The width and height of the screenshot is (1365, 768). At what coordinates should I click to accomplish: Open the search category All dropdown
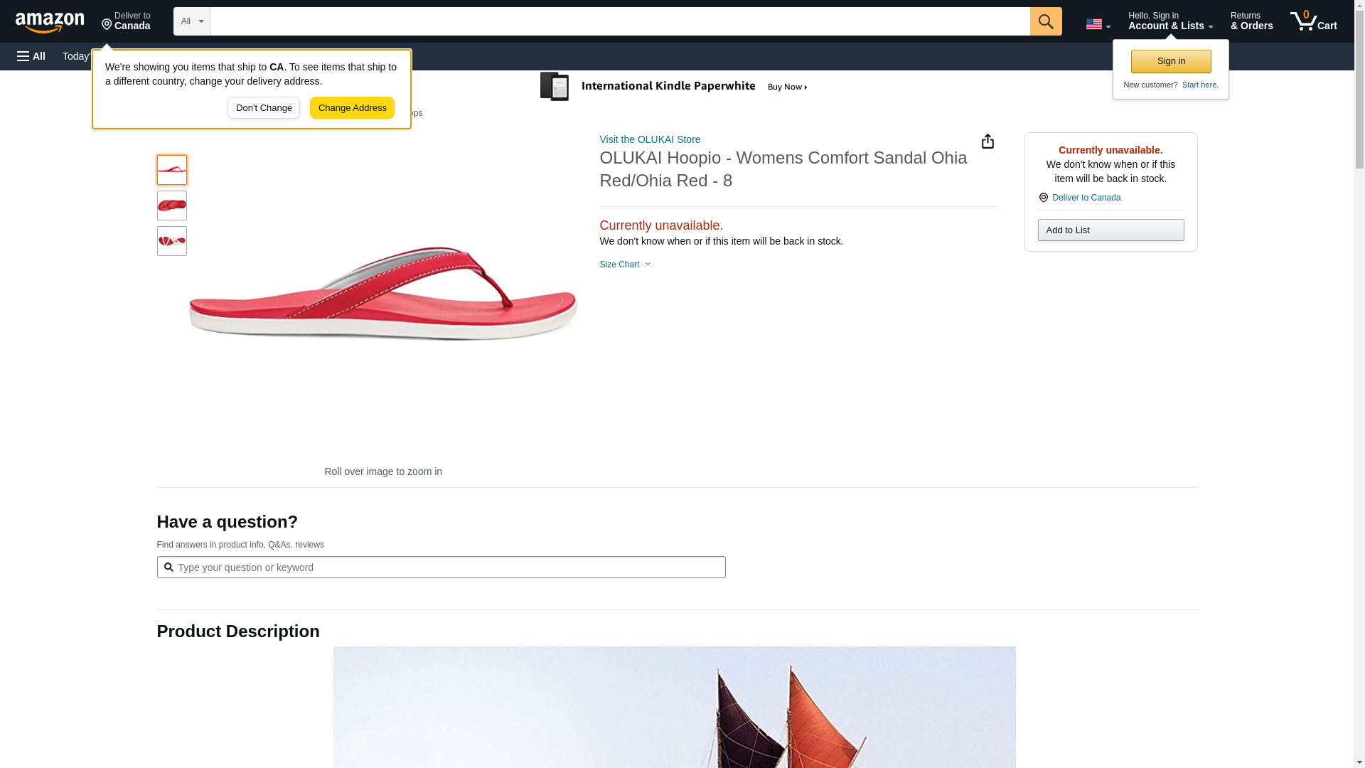point(191,21)
